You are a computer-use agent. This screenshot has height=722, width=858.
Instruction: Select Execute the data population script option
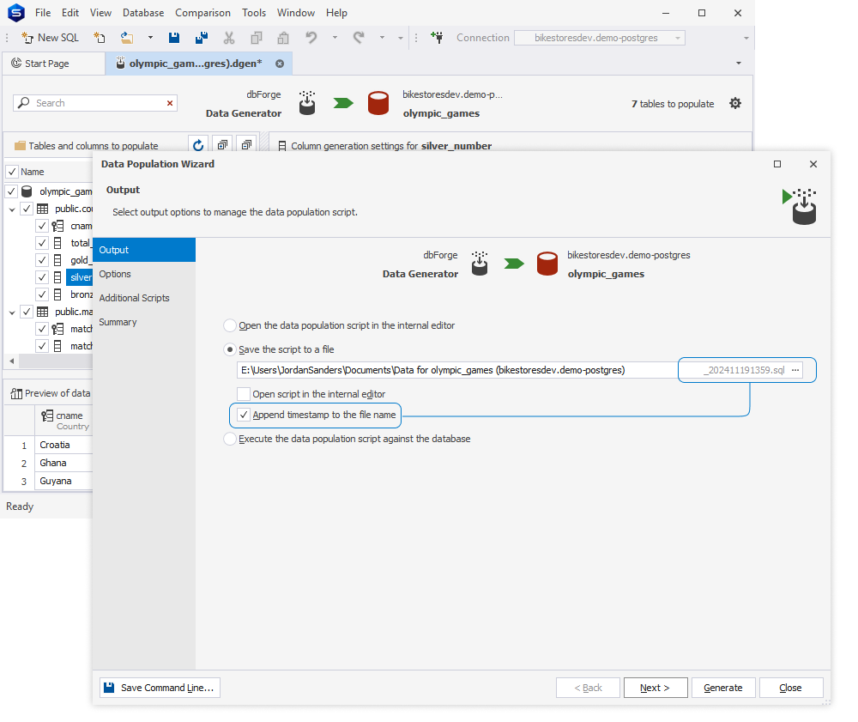pos(230,439)
